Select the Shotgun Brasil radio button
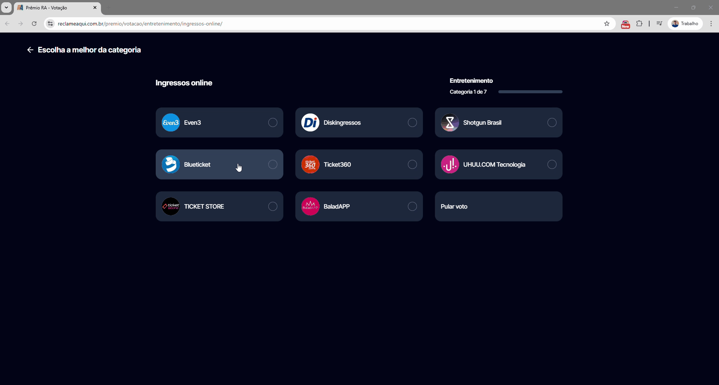This screenshot has height=385, width=719. click(x=552, y=122)
